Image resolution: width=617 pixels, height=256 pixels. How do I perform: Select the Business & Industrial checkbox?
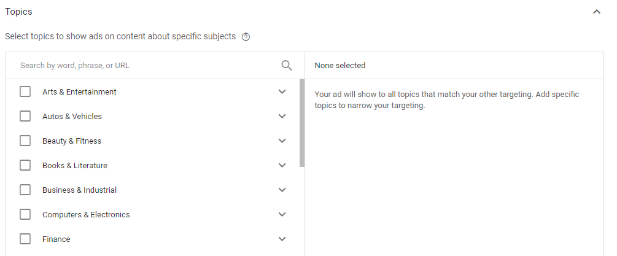[x=25, y=190]
